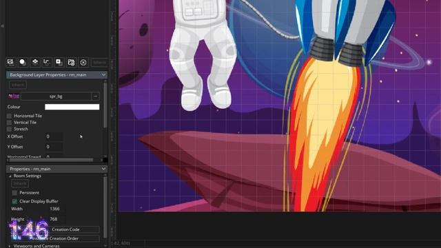
Task: Create a new asset layer
Action: [59, 62]
